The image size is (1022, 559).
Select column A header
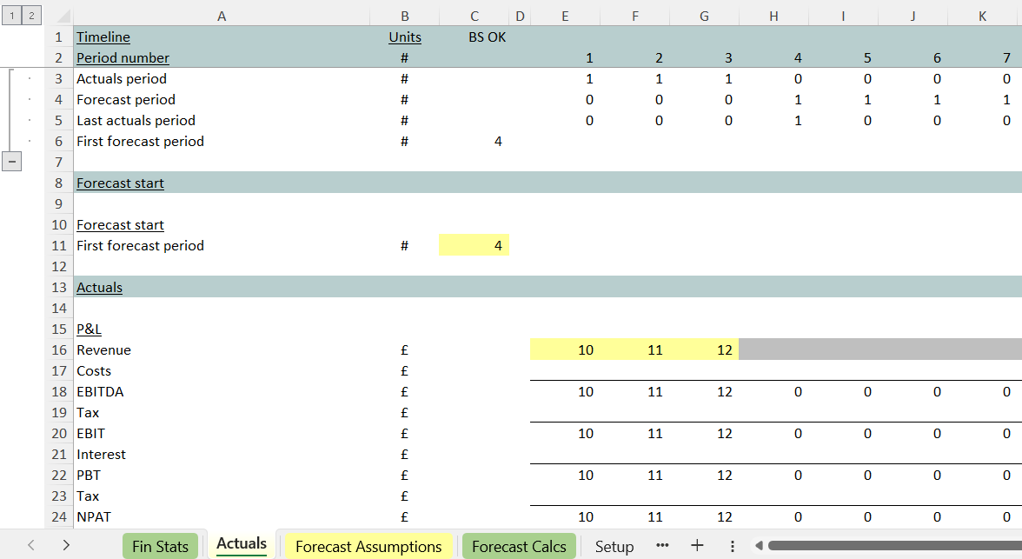click(x=222, y=16)
